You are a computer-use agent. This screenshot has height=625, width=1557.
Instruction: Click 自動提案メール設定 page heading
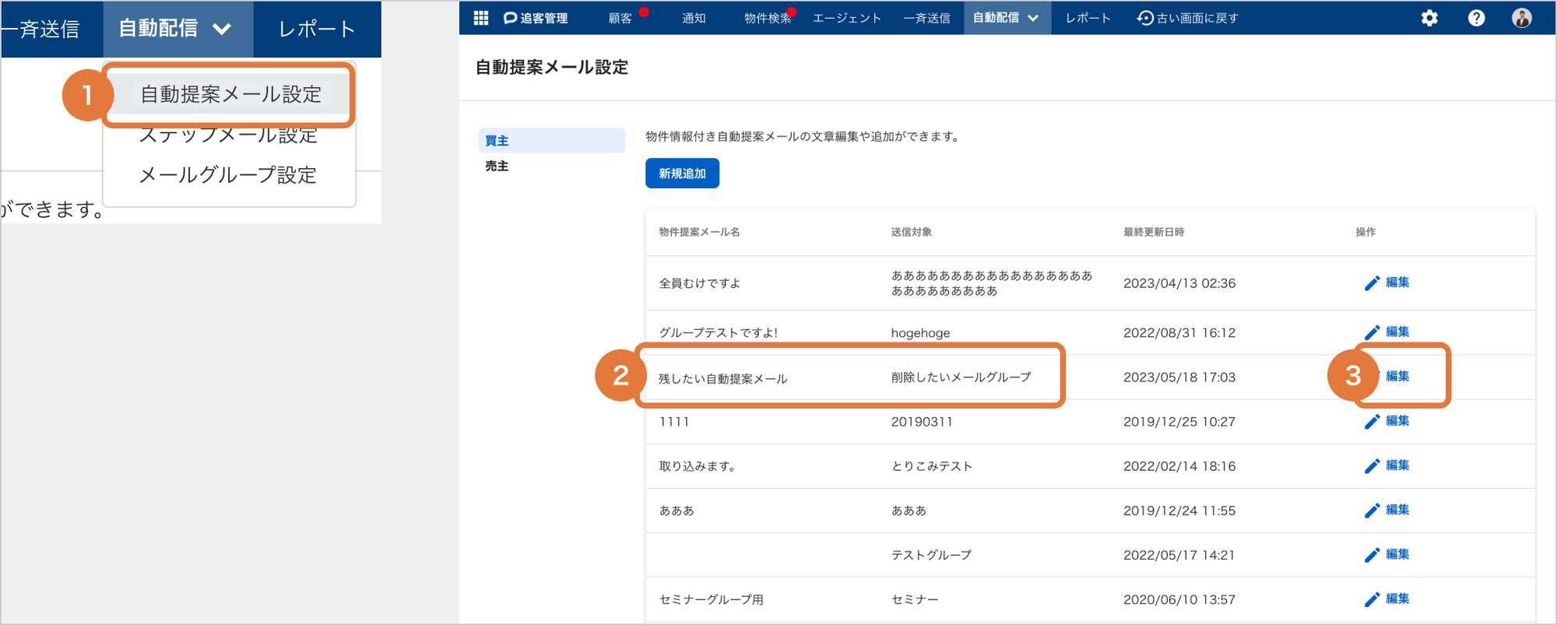pos(552,68)
